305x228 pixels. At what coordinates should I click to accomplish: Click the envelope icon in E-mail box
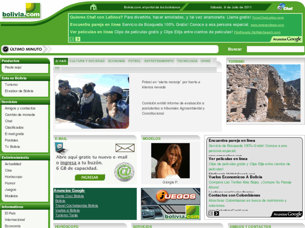[x=125, y=148]
